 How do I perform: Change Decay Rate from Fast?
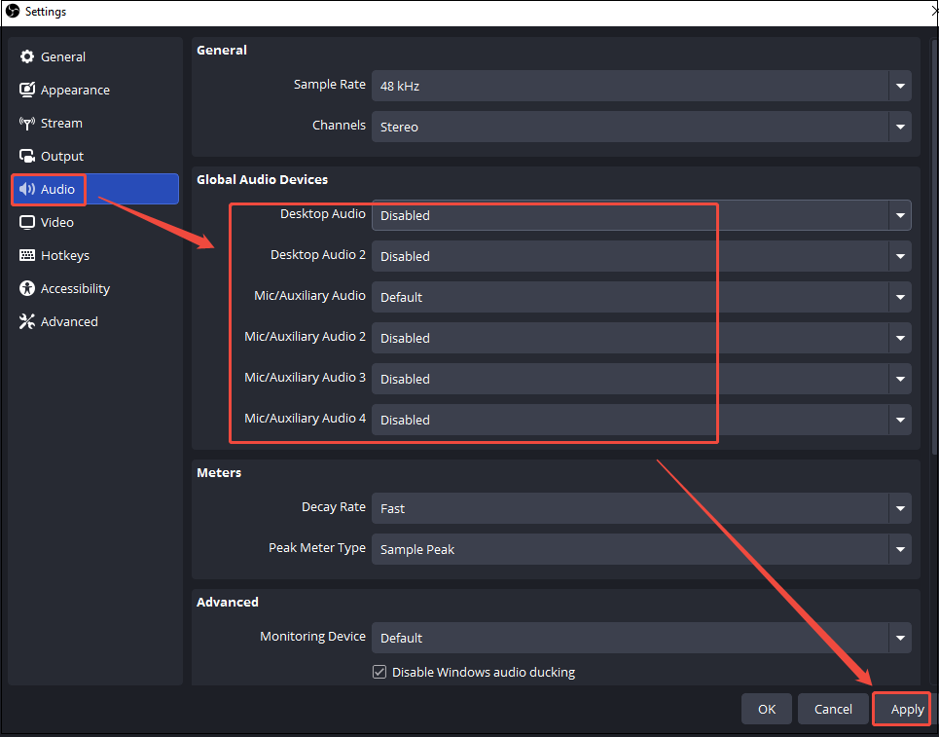click(641, 508)
